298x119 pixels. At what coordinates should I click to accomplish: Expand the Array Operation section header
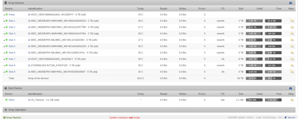click(x=149, y=110)
